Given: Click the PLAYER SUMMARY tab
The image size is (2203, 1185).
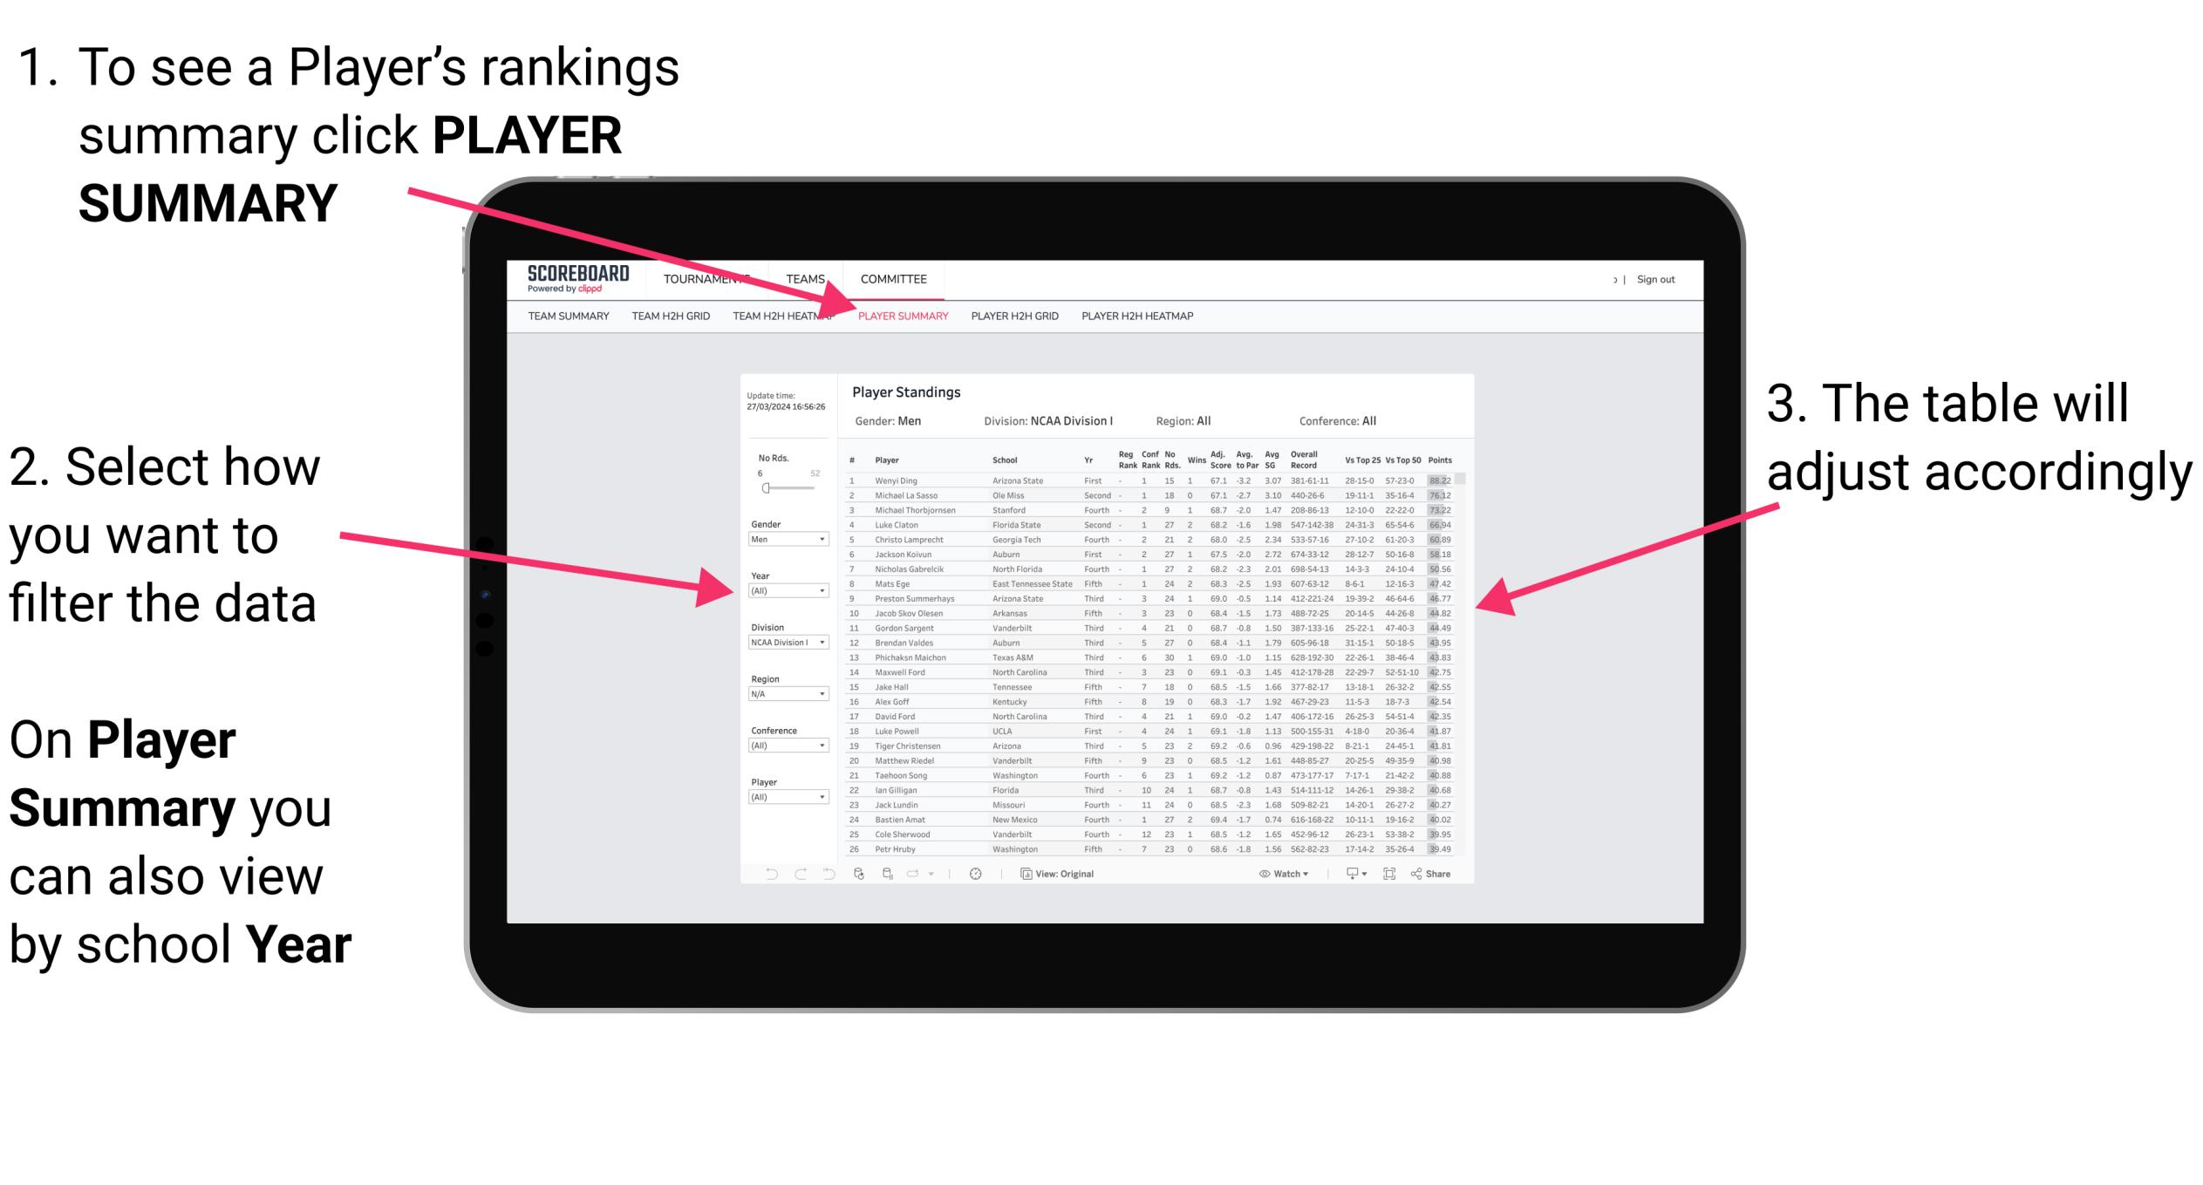Looking at the screenshot, I should [900, 317].
